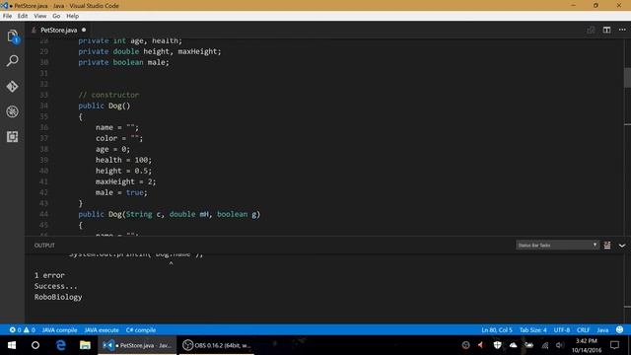
Task: Open the Extensions view in activity bar
Action: click(x=13, y=137)
